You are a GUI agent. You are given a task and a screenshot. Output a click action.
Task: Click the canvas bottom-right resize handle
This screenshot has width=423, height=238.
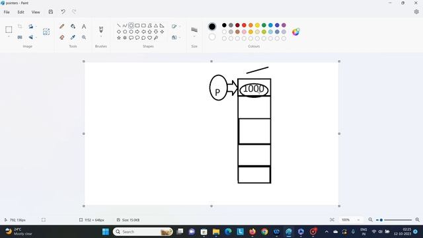pos(339,206)
